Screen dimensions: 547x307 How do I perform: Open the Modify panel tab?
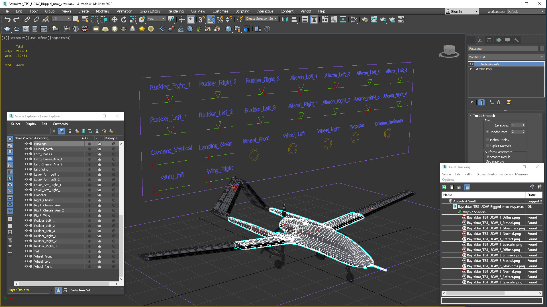(480, 40)
